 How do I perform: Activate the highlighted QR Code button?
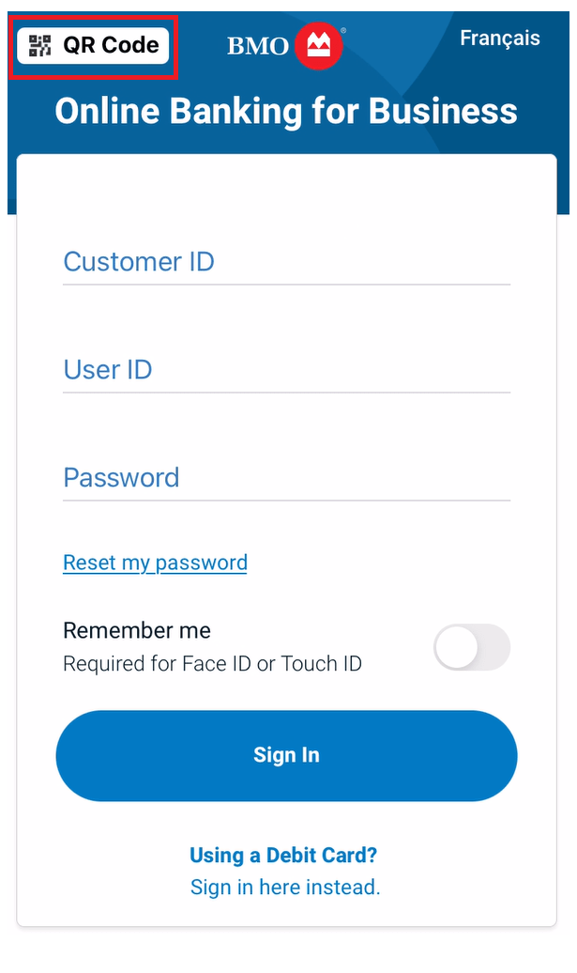[x=93, y=43]
